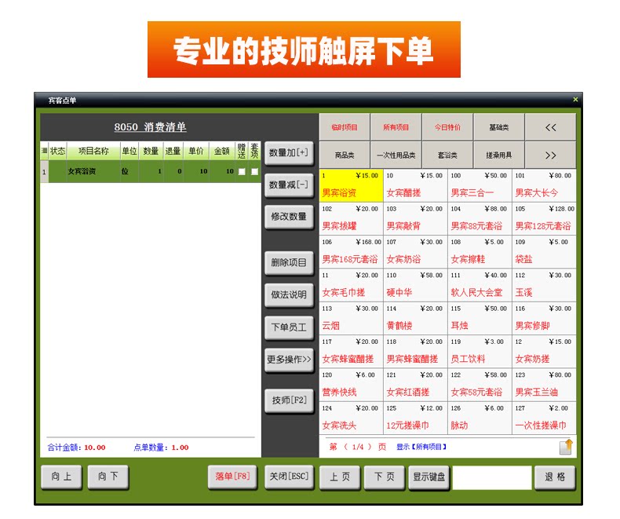Screen dimensions: 620x519
Task: Add item 男宾三合一
Action: [480, 185]
